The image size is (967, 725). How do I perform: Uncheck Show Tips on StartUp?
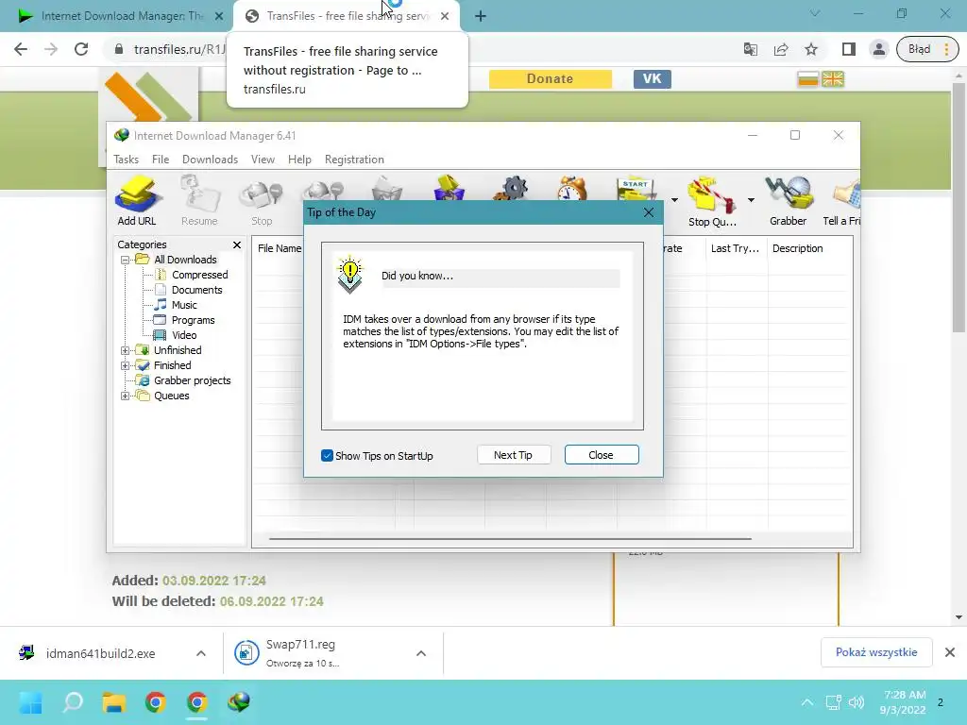pos(327,456)
